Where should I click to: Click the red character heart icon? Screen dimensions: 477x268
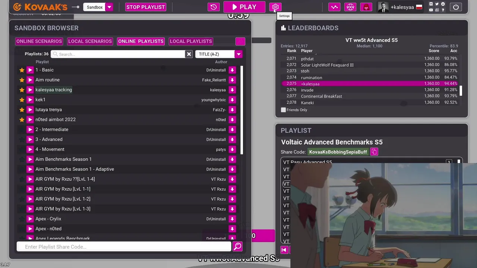click(x=366, y=7)
